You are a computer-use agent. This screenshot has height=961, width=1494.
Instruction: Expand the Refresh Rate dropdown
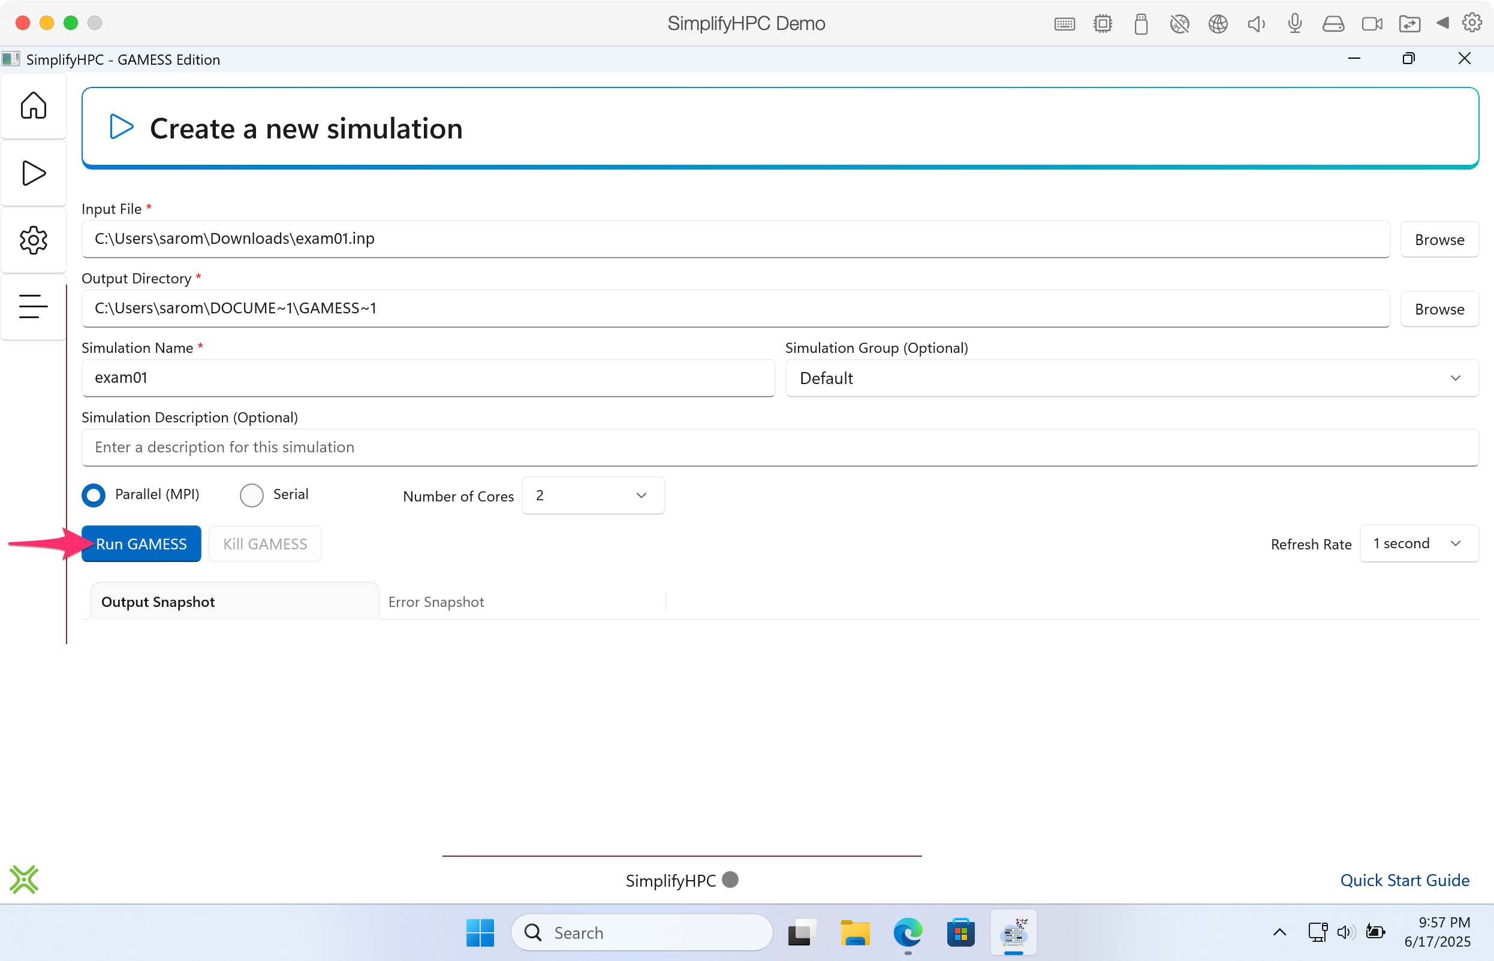click(x=1418, y=543)
